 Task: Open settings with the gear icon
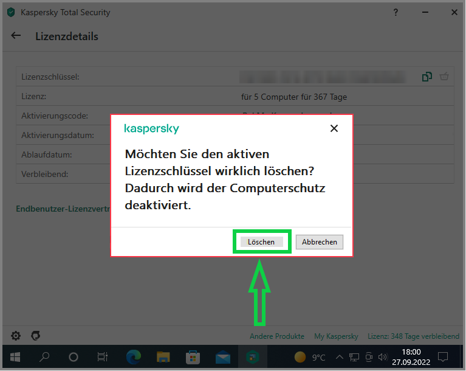tap(16, 336)
